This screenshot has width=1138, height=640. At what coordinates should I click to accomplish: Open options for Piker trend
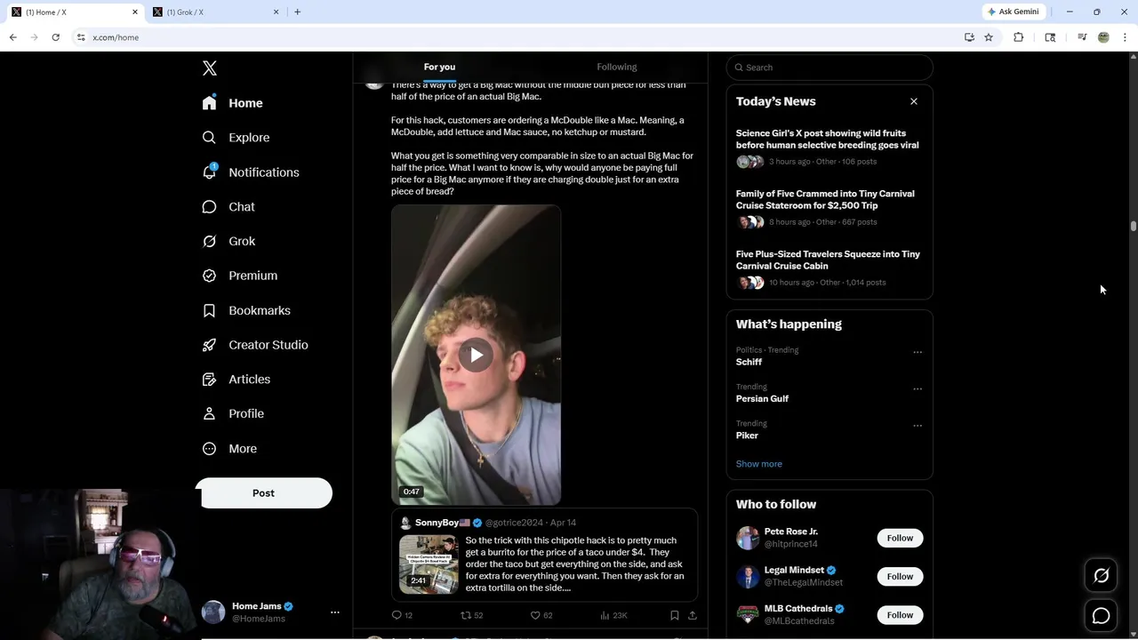[918, 426]
